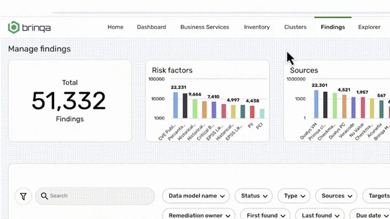Click the teal PCI bar in Risk factors
The width and height of the screenshot is (390, 219).
coord(262,113)
